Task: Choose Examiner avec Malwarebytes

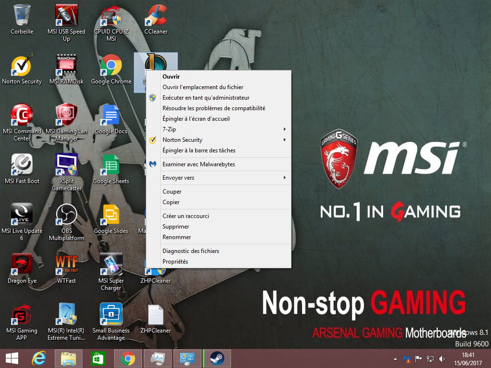Action: 219,164
